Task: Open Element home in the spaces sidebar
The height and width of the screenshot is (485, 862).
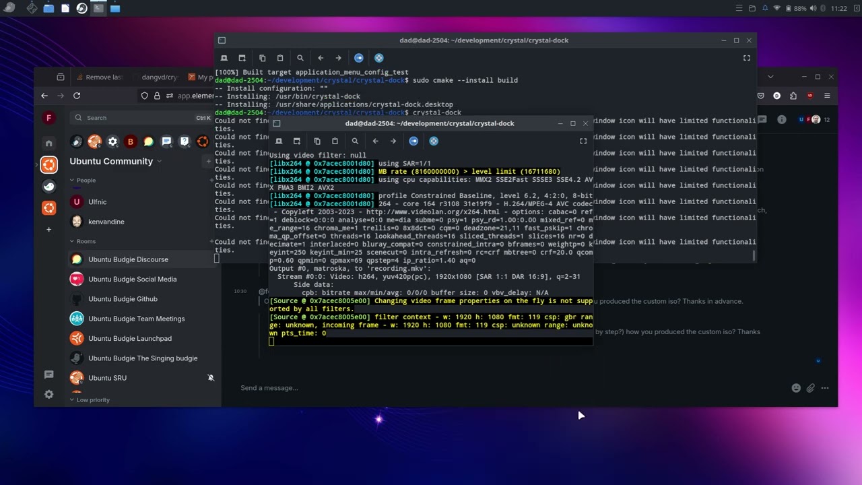Action: pos(48,143)
